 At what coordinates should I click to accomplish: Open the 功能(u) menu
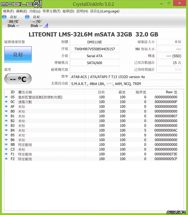(35, 11)
